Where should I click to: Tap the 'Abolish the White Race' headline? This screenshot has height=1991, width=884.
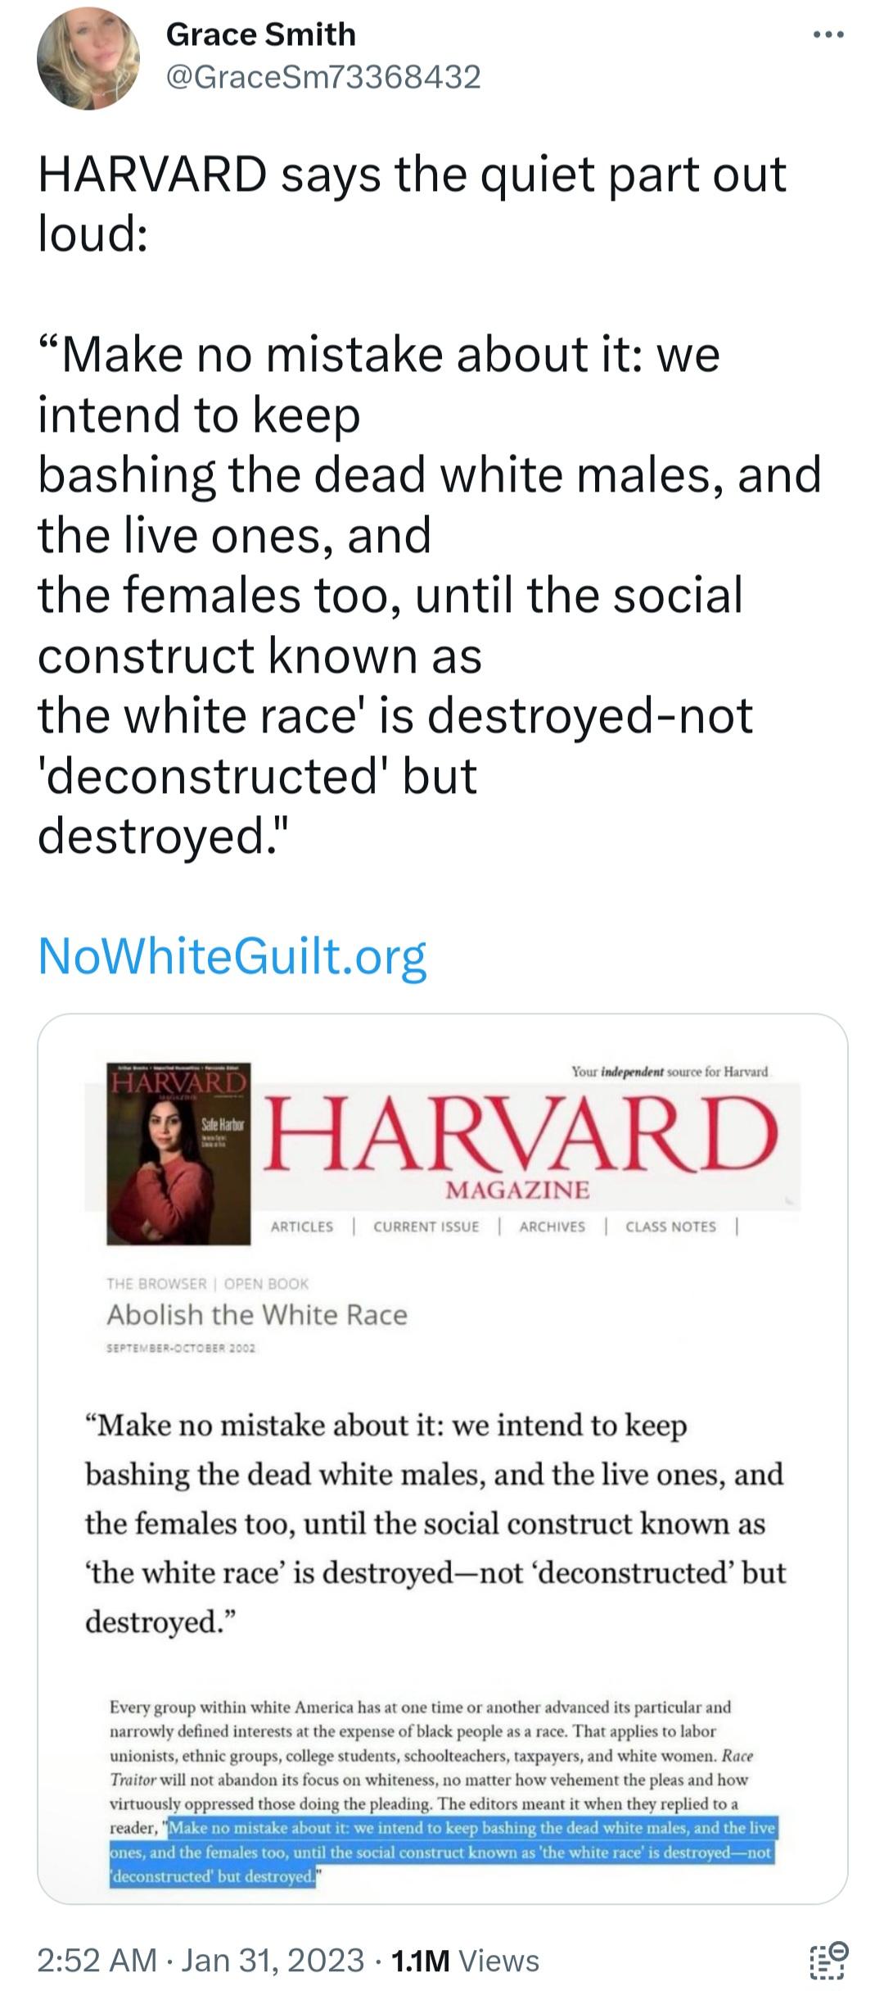(257, 1314)
